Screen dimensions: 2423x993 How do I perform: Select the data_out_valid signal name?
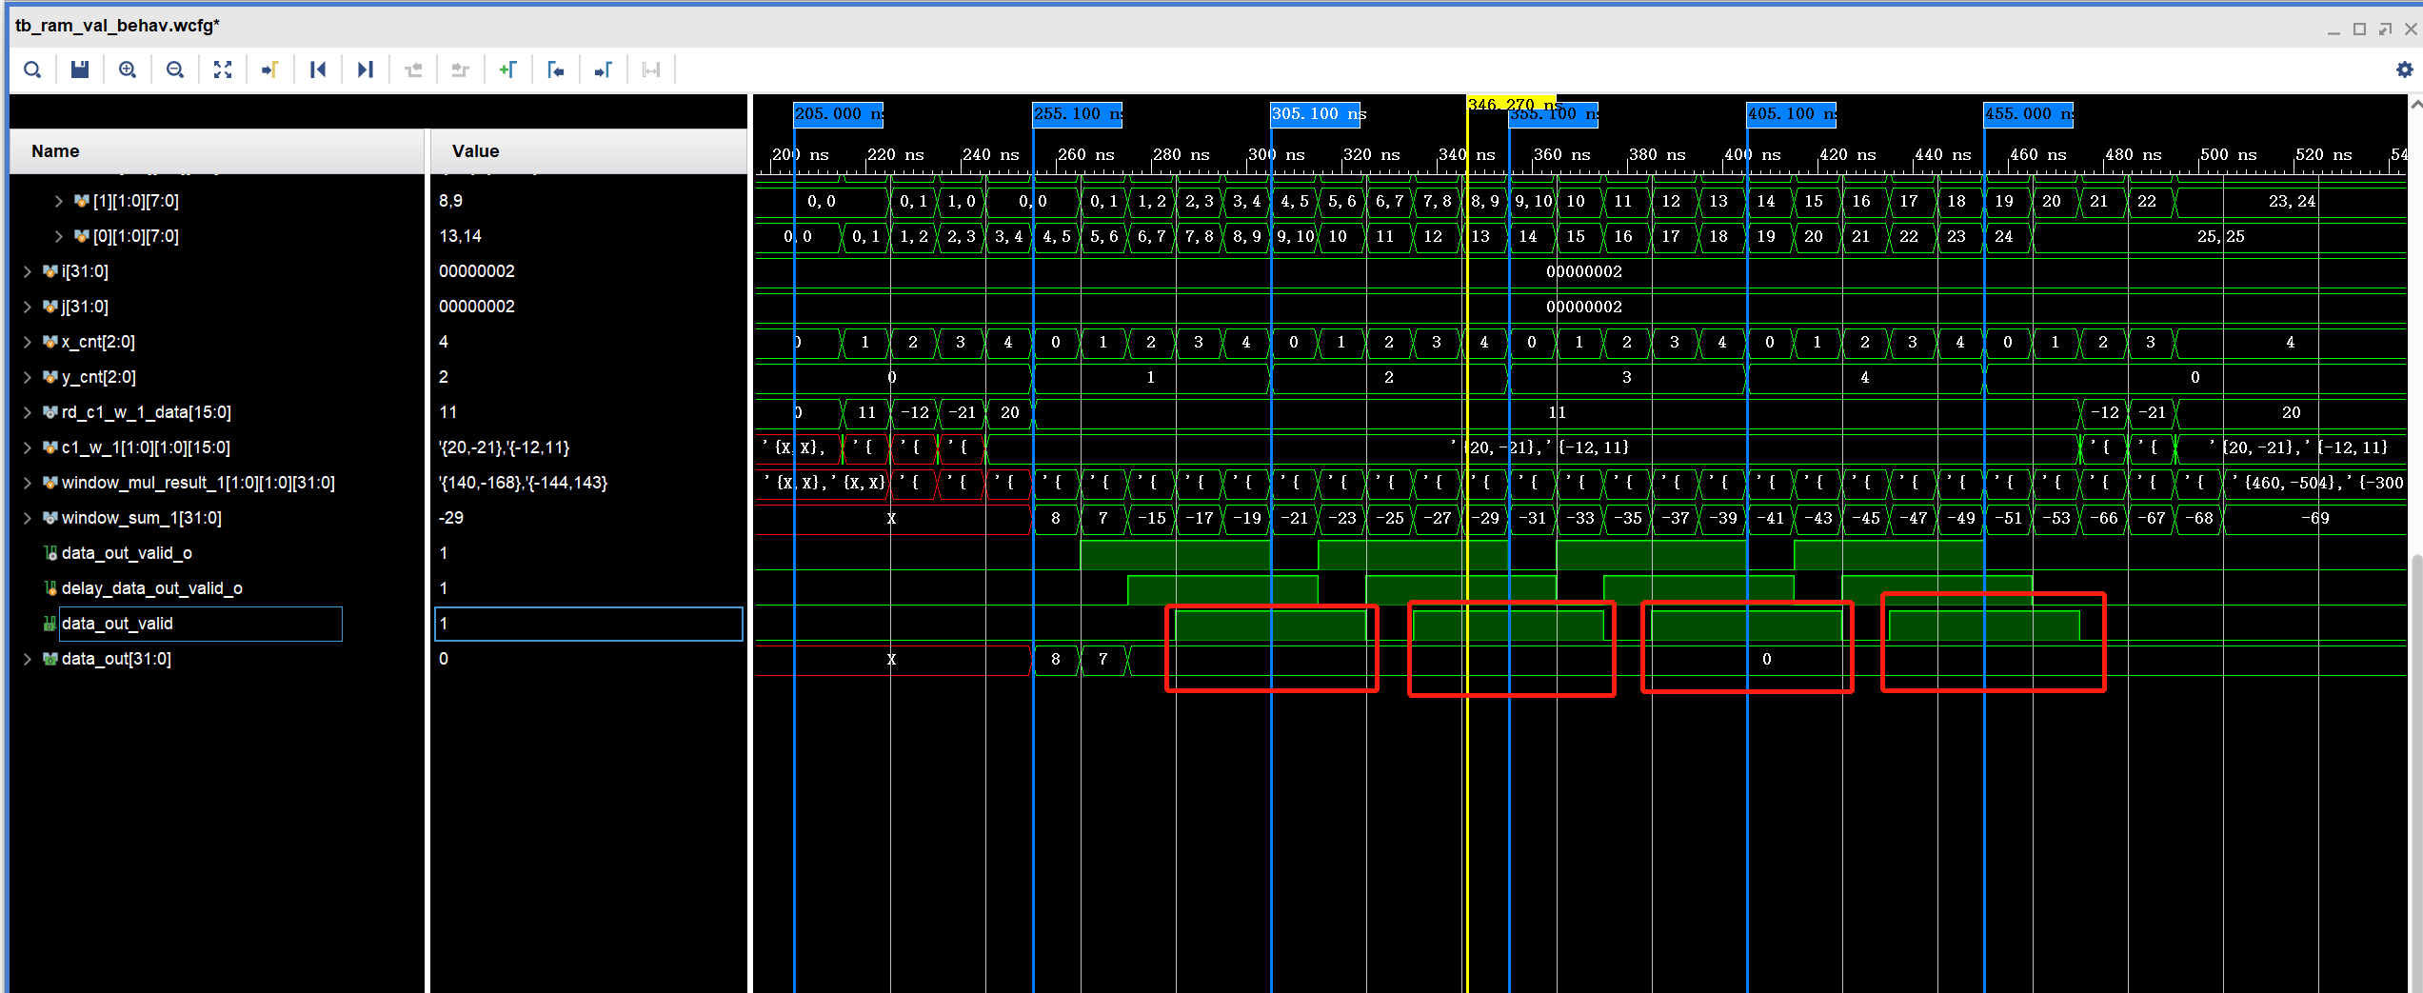click(117, 624)
